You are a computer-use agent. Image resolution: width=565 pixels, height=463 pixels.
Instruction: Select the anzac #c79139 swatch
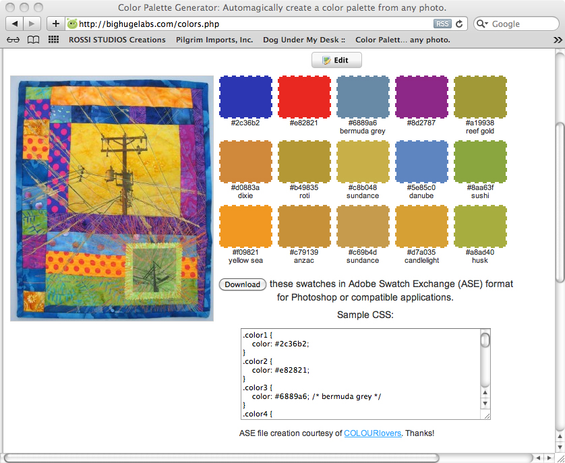(x=304, y=226)
